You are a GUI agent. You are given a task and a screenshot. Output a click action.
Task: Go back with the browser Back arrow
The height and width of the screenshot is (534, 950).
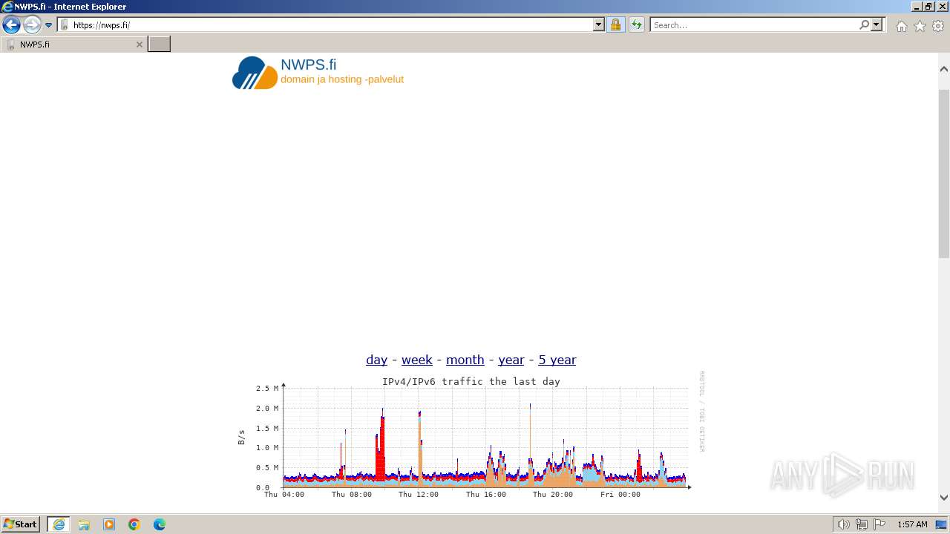(x=11, y=25)
